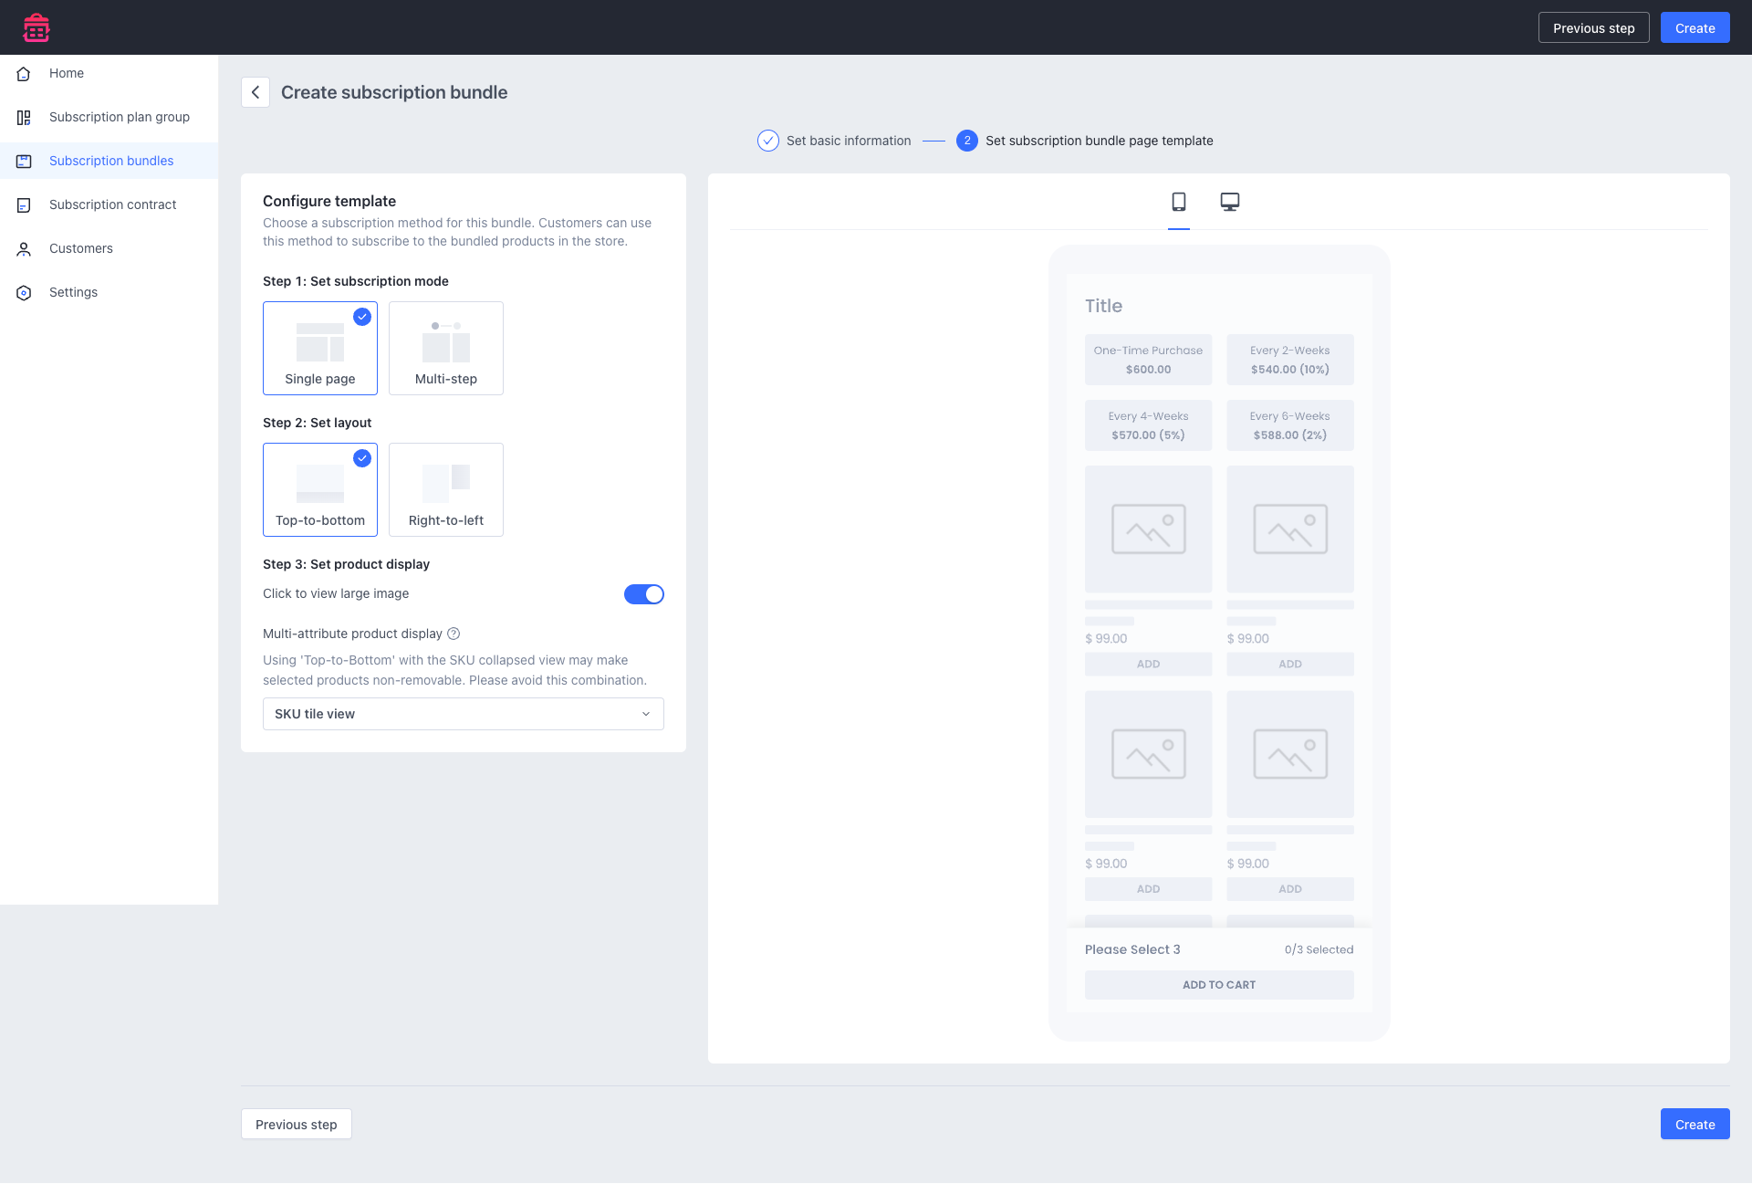Viewport: 1752px width, 1184px height.
Task: Click the pink app logo icon
Action: [x=36, y=27]
